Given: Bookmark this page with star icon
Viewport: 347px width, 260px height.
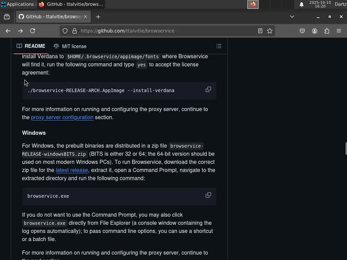Looking at the screenshot, I should click(x=270, y=31).
